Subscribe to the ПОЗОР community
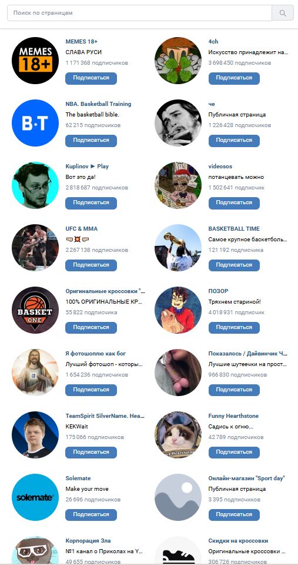This screenshot has height=565, width=298. pyautogui.click(x=234, y=328)
